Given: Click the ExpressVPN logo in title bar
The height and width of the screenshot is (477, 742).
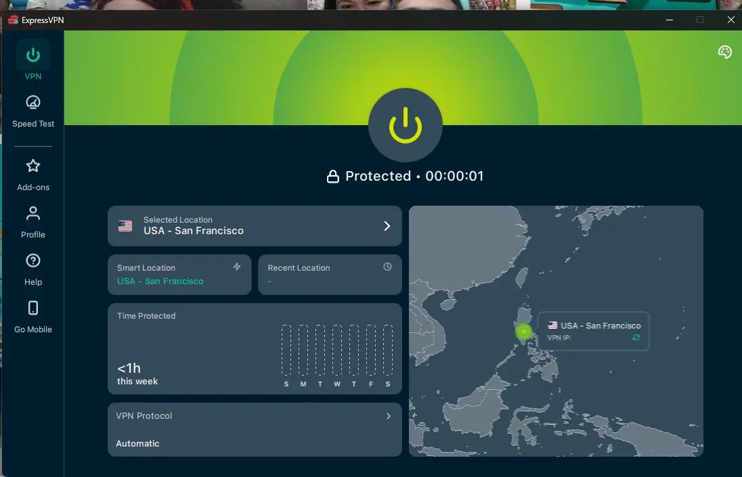Looking at the screenshot, I should [14, 20].
